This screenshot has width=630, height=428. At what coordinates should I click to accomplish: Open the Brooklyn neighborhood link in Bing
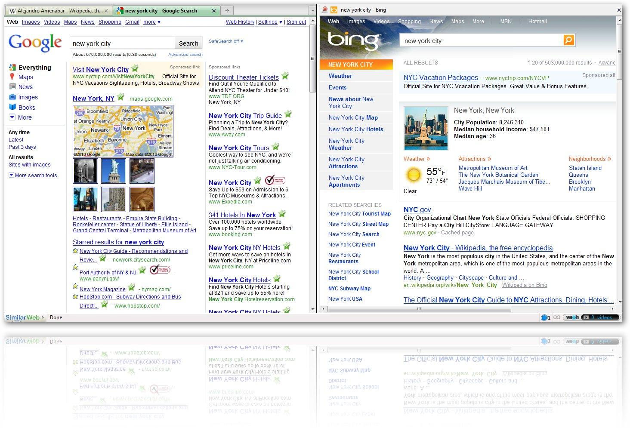[580, 182]
